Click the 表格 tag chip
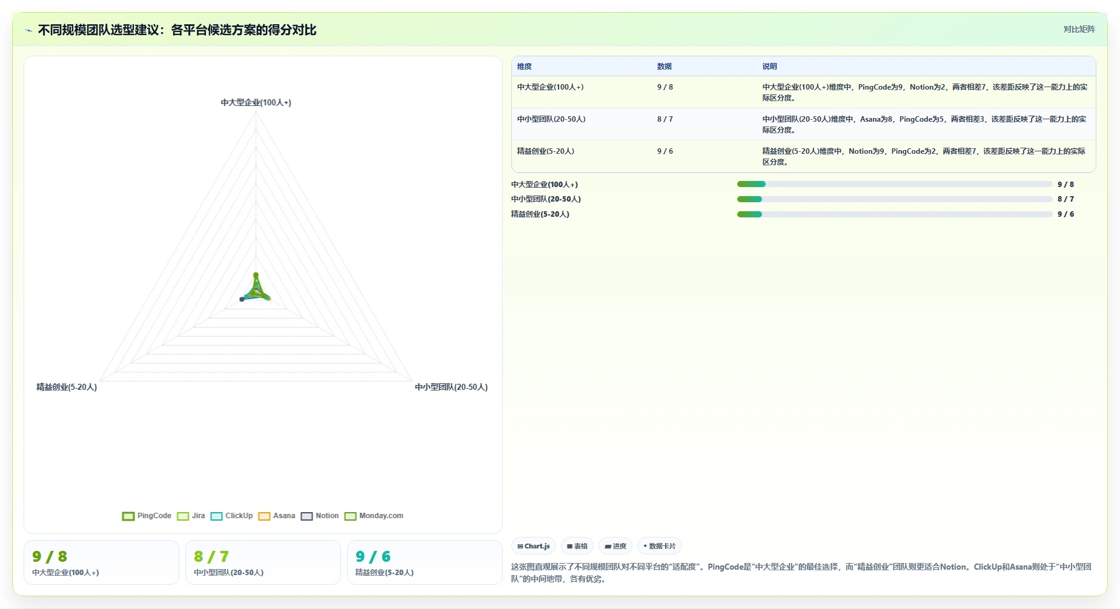 [x=577, y=546]
